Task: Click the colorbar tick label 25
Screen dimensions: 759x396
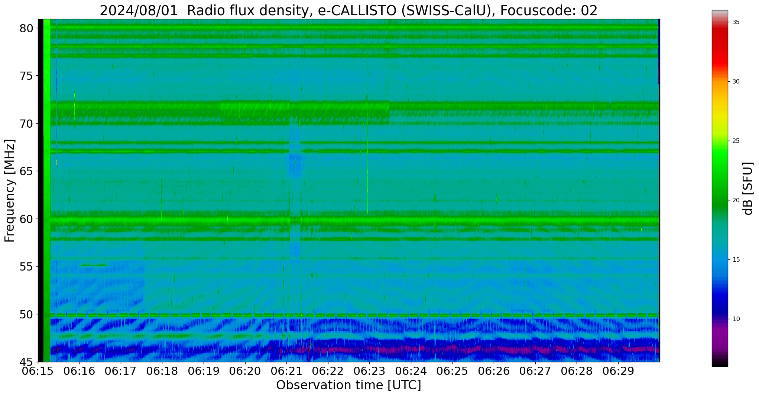Action: tap(736, 141)
